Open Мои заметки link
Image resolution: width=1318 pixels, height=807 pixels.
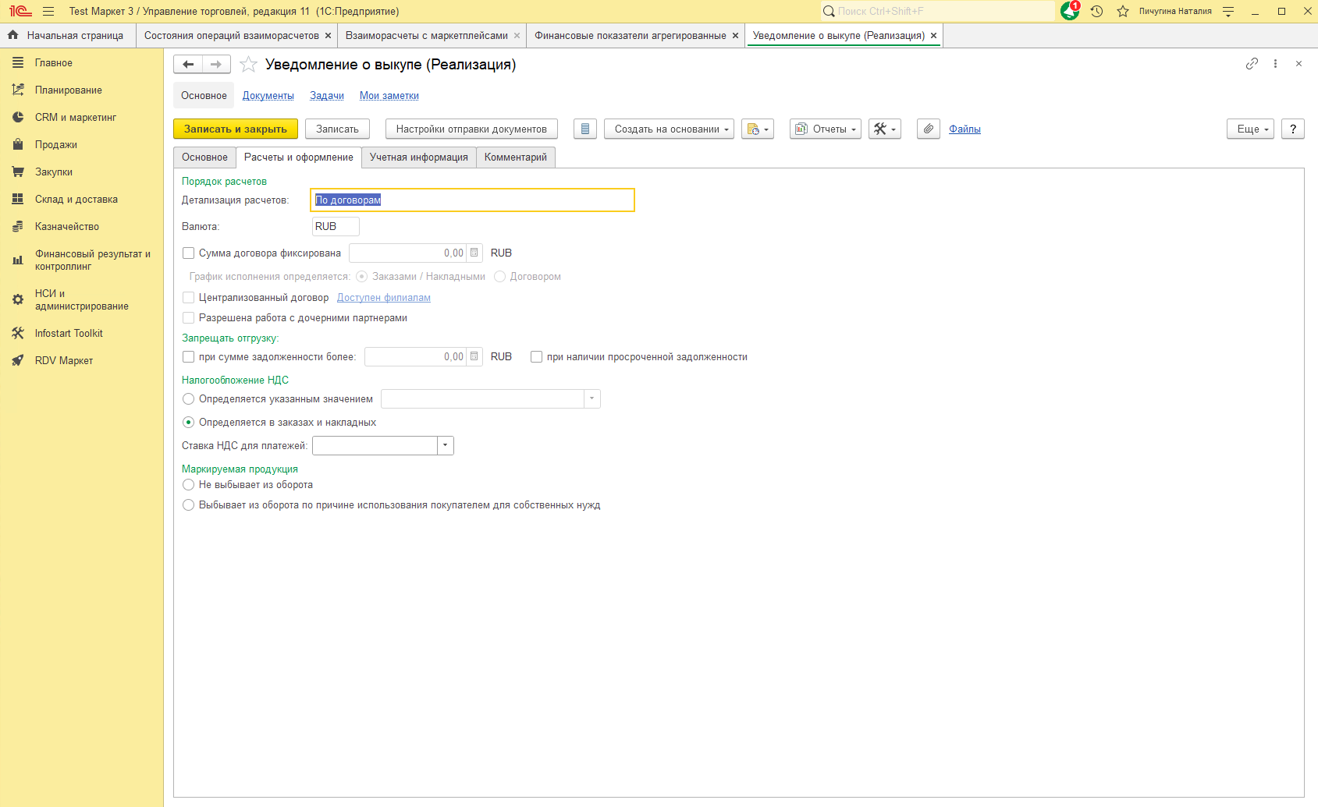pyautogui.click(x=389, y=96)
